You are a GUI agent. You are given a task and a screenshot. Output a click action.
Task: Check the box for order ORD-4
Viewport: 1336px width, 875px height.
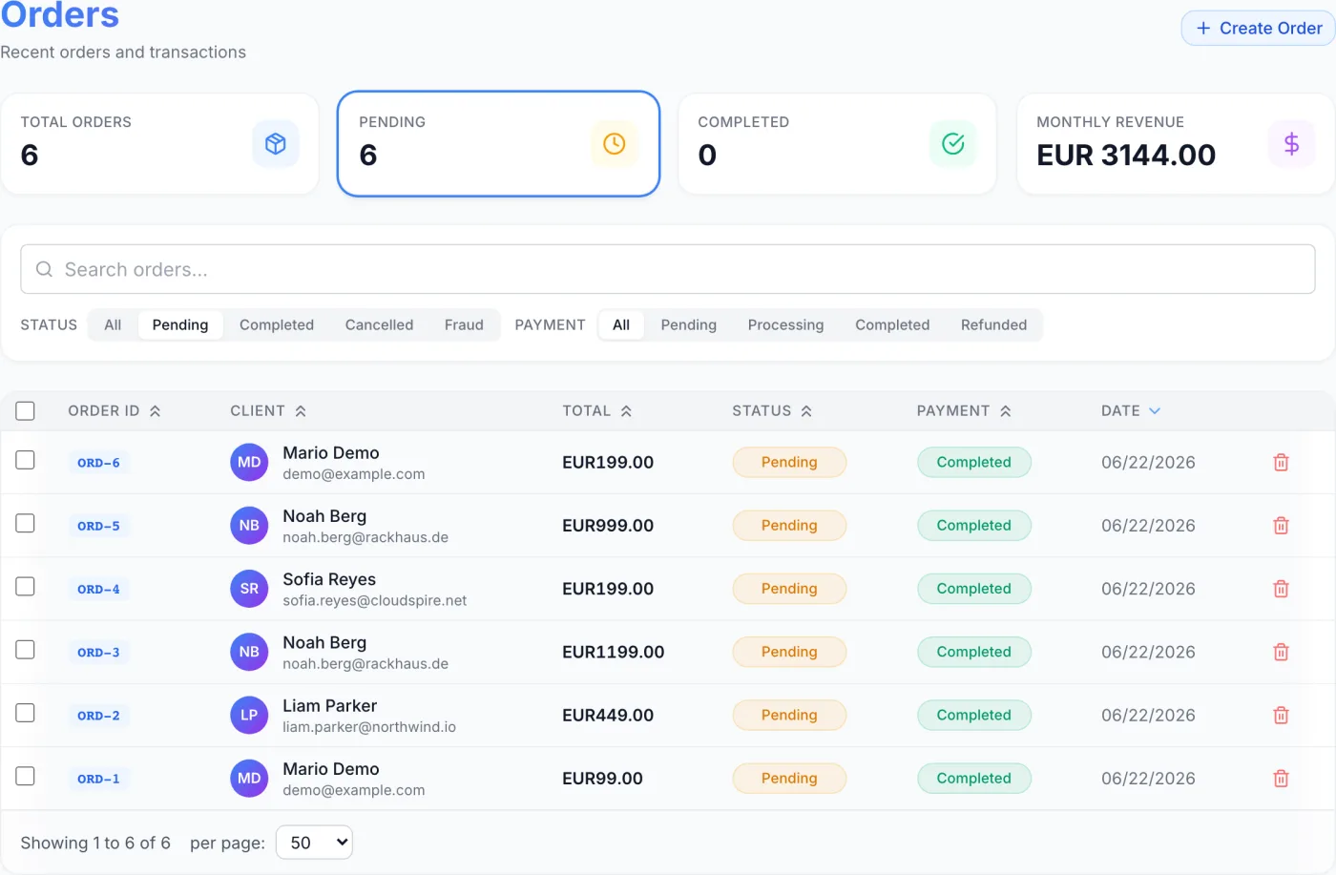point(26,587)
